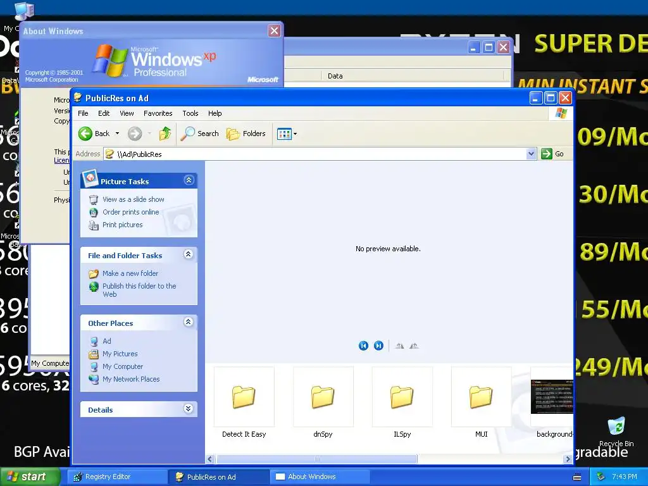Click the greyed Forward arrow button
Viewport: 648px width, 486px height.
tap(135, 134)
